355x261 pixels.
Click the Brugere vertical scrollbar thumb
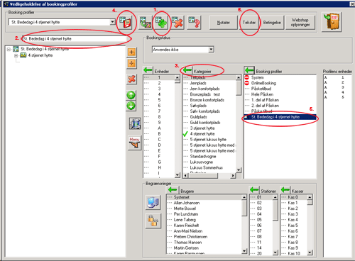tap(244, 208)
